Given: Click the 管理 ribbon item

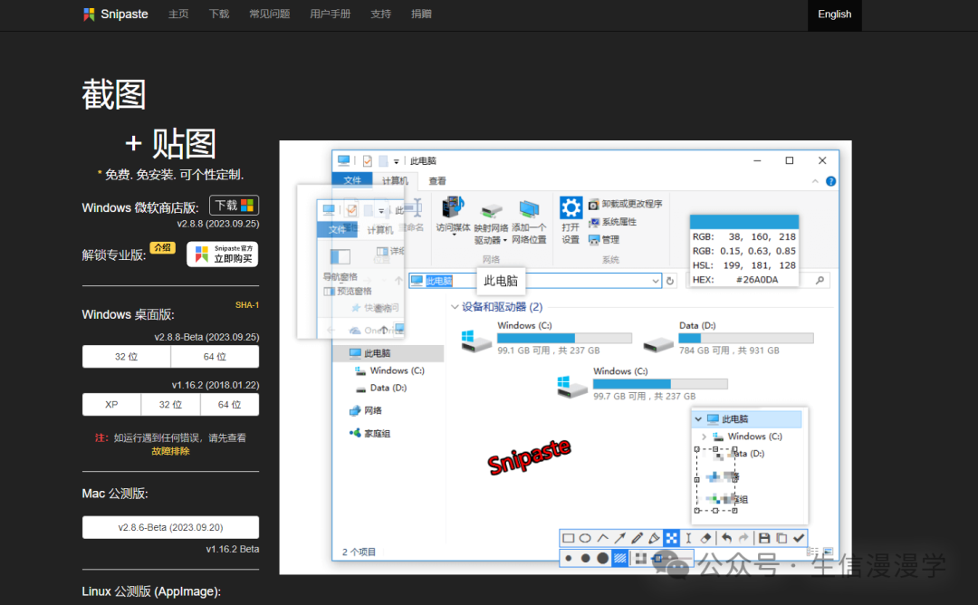Looking at the screenshot, I should pyautogui.click(x=604, y=239).
